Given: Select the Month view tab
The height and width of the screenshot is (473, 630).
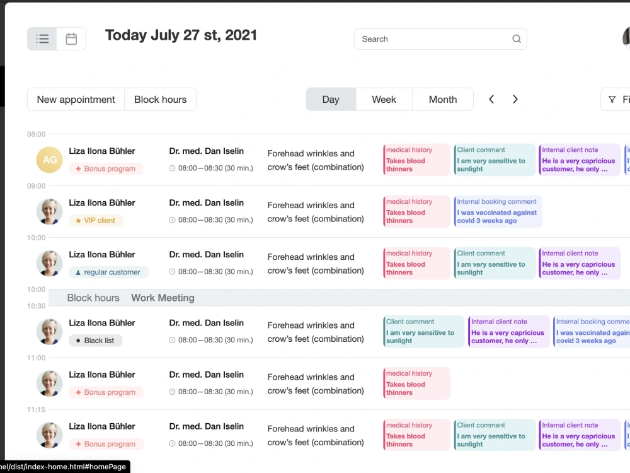Looking at the screenshot, I should tap(443, 100).
